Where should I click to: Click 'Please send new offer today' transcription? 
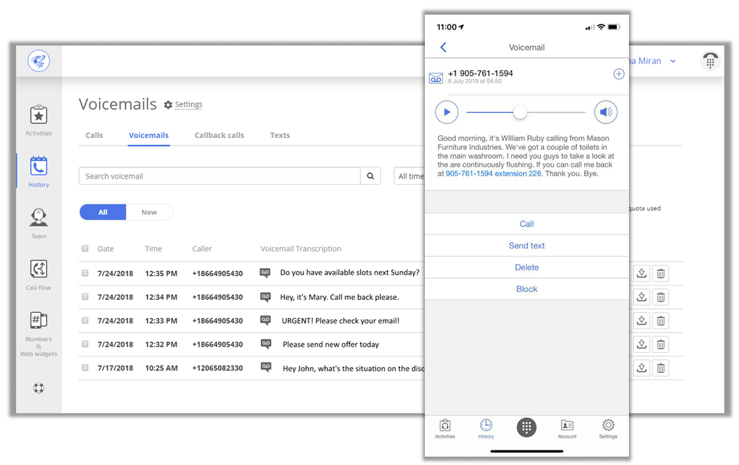(x=331, y=345)
